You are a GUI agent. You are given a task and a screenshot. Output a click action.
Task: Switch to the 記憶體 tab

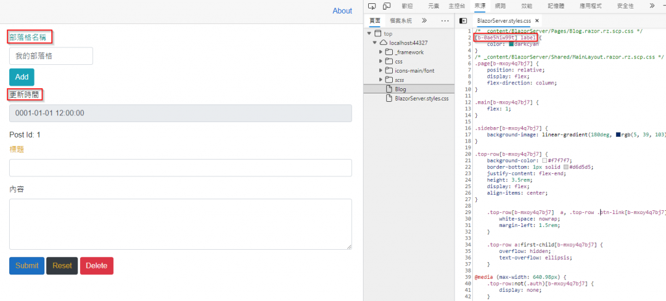coord(556,6)
